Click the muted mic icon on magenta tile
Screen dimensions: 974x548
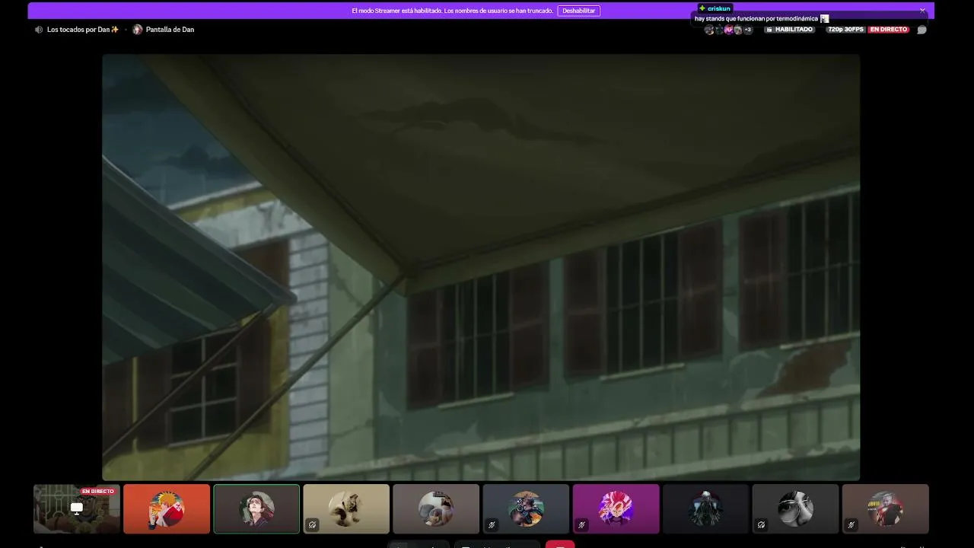(581, 524)
